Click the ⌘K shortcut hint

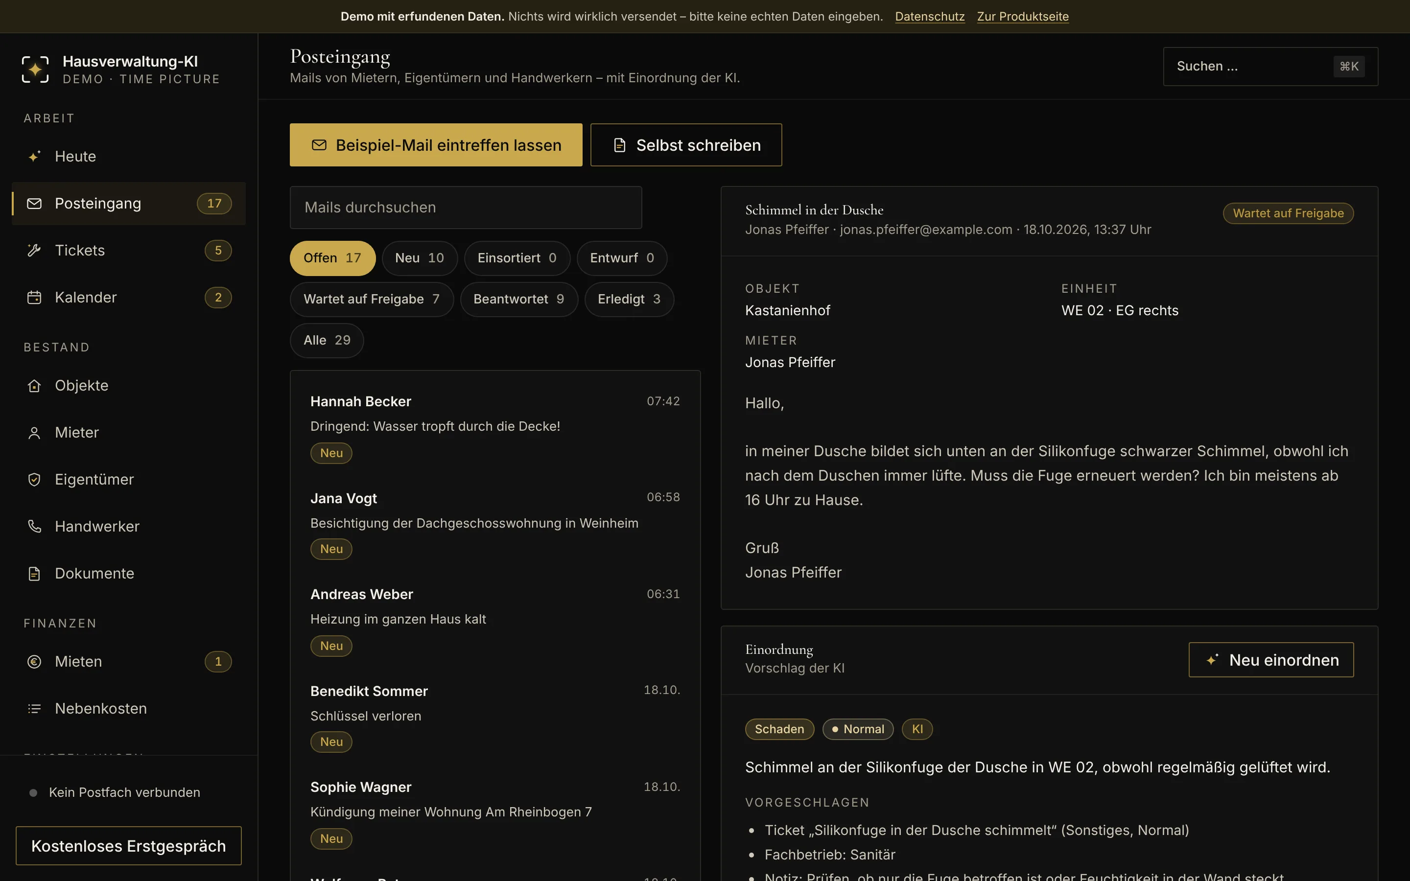1349,67
